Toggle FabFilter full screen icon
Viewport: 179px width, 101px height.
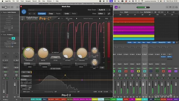pos(111,19)
